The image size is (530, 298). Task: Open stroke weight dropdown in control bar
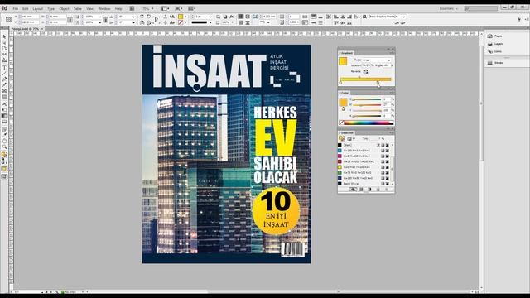(210, 17)
